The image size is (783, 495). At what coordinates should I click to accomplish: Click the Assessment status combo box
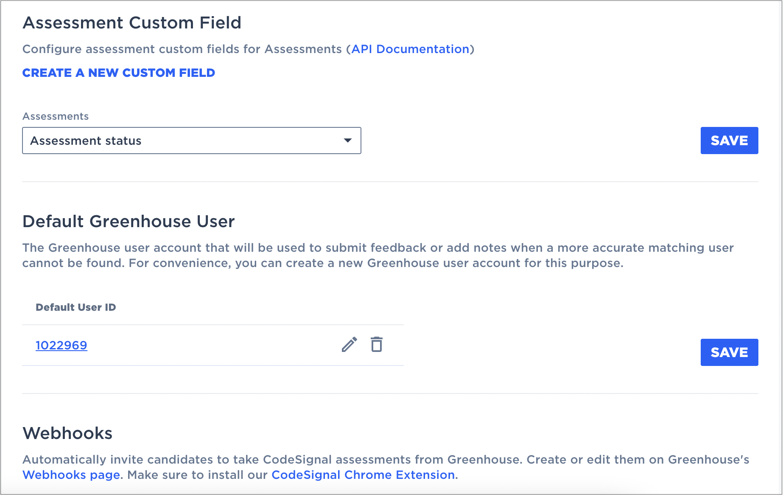192,141
